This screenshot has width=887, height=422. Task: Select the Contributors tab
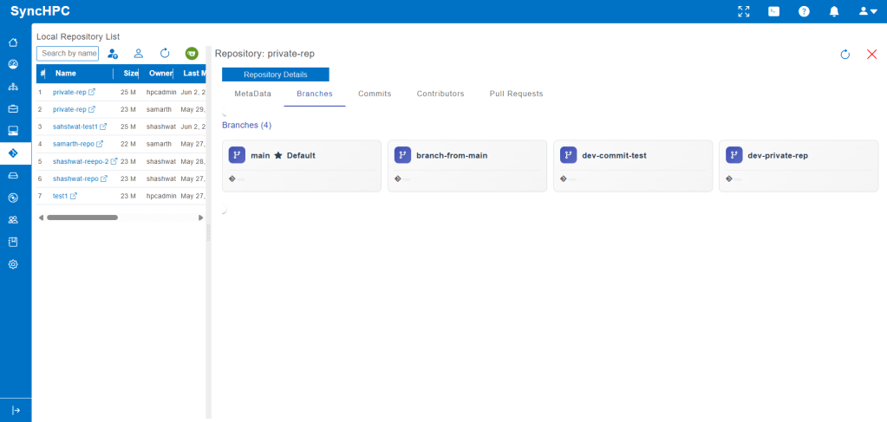coord(440,94)
